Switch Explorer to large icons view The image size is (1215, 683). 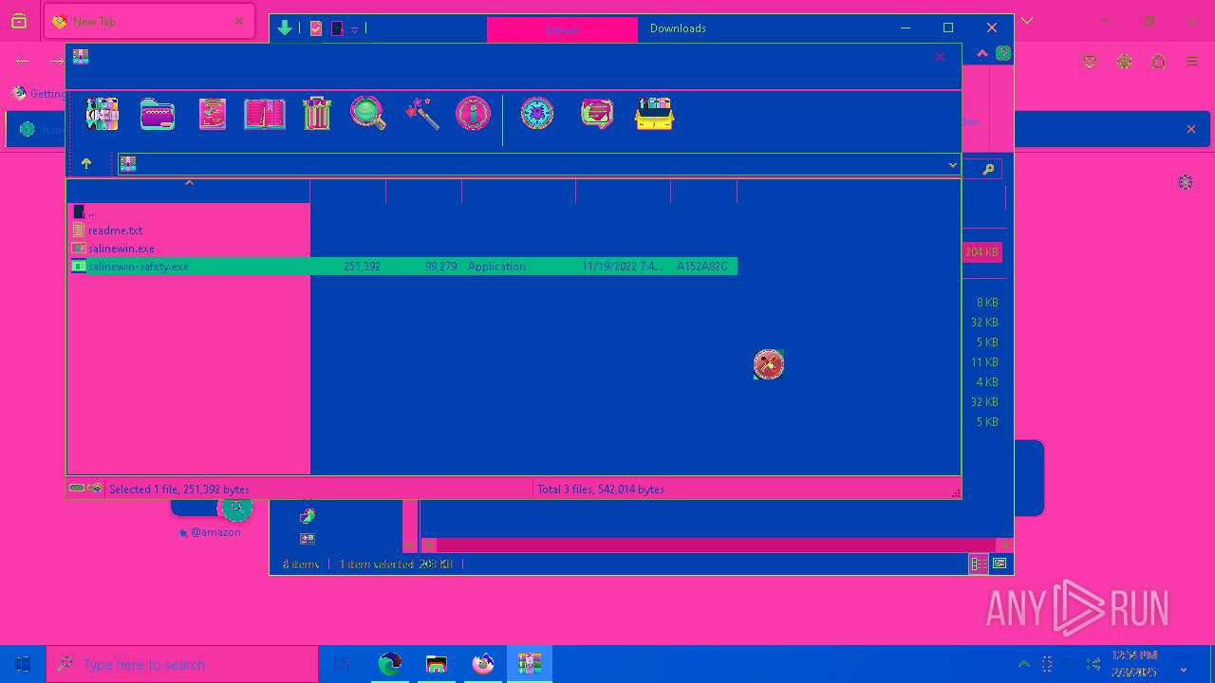1000,564
